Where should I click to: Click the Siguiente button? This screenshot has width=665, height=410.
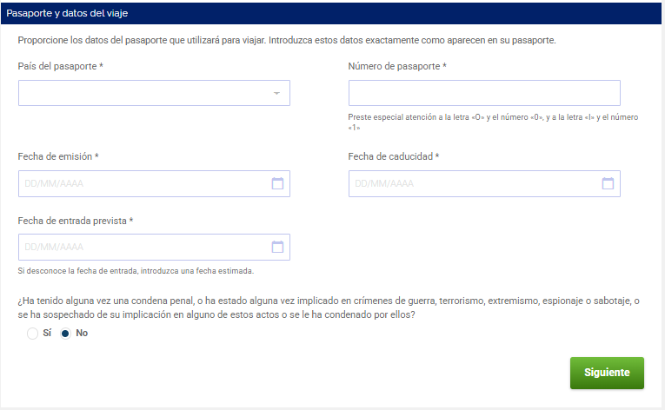point(607,373)
